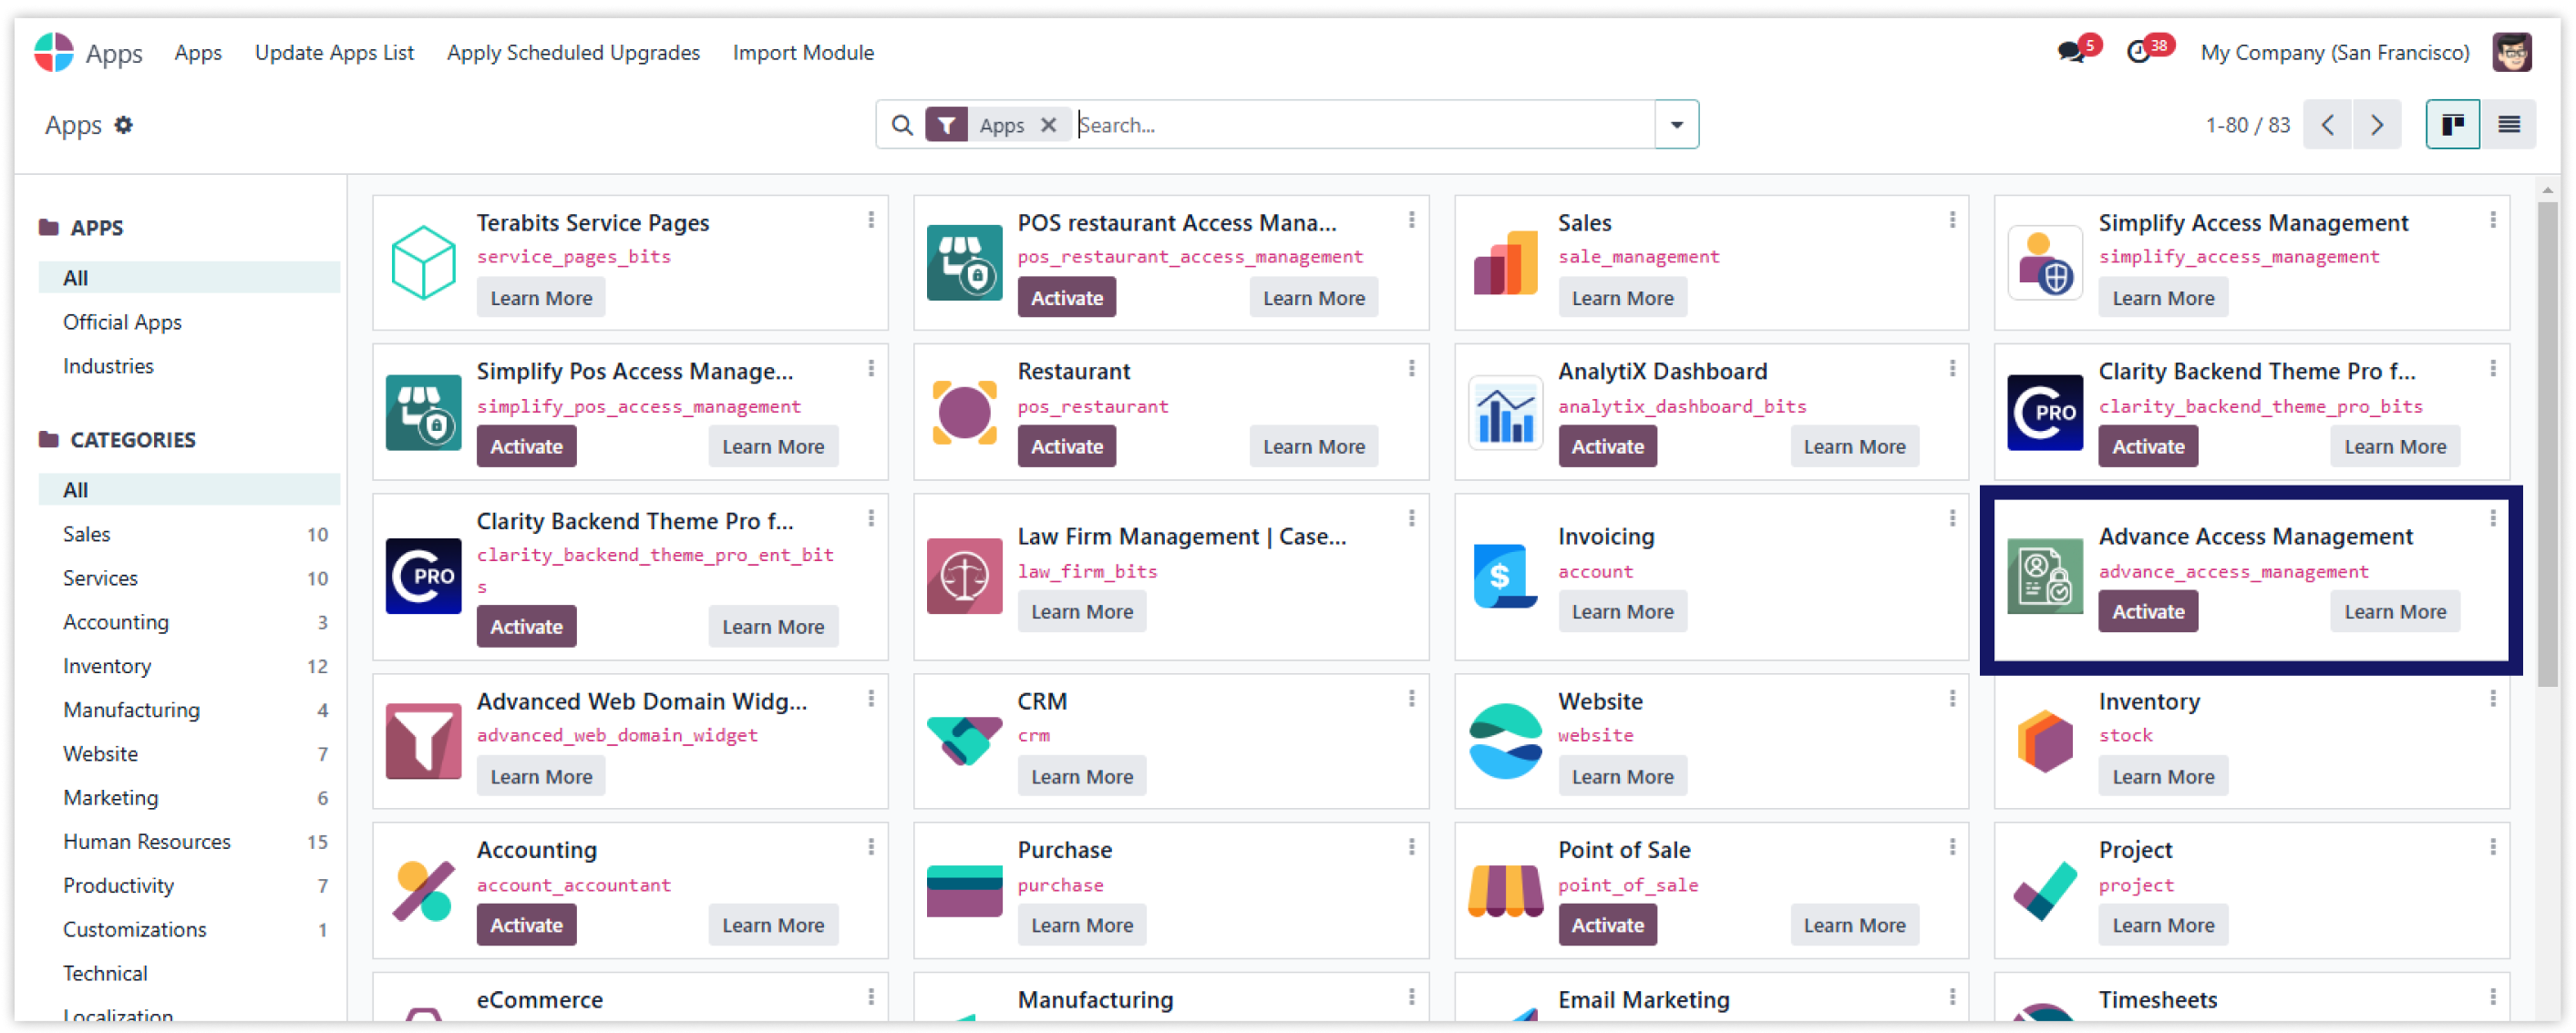Screen dimensions: 2576x1033
Task: Open the conversations chat icon
Action: [x=2070, y=52]
